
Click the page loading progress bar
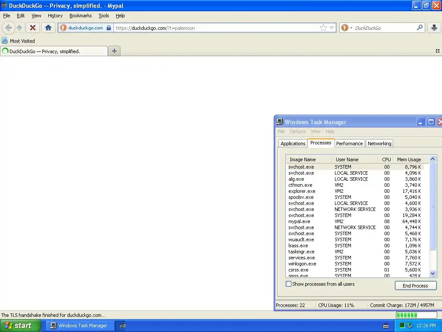click(417, 315)
